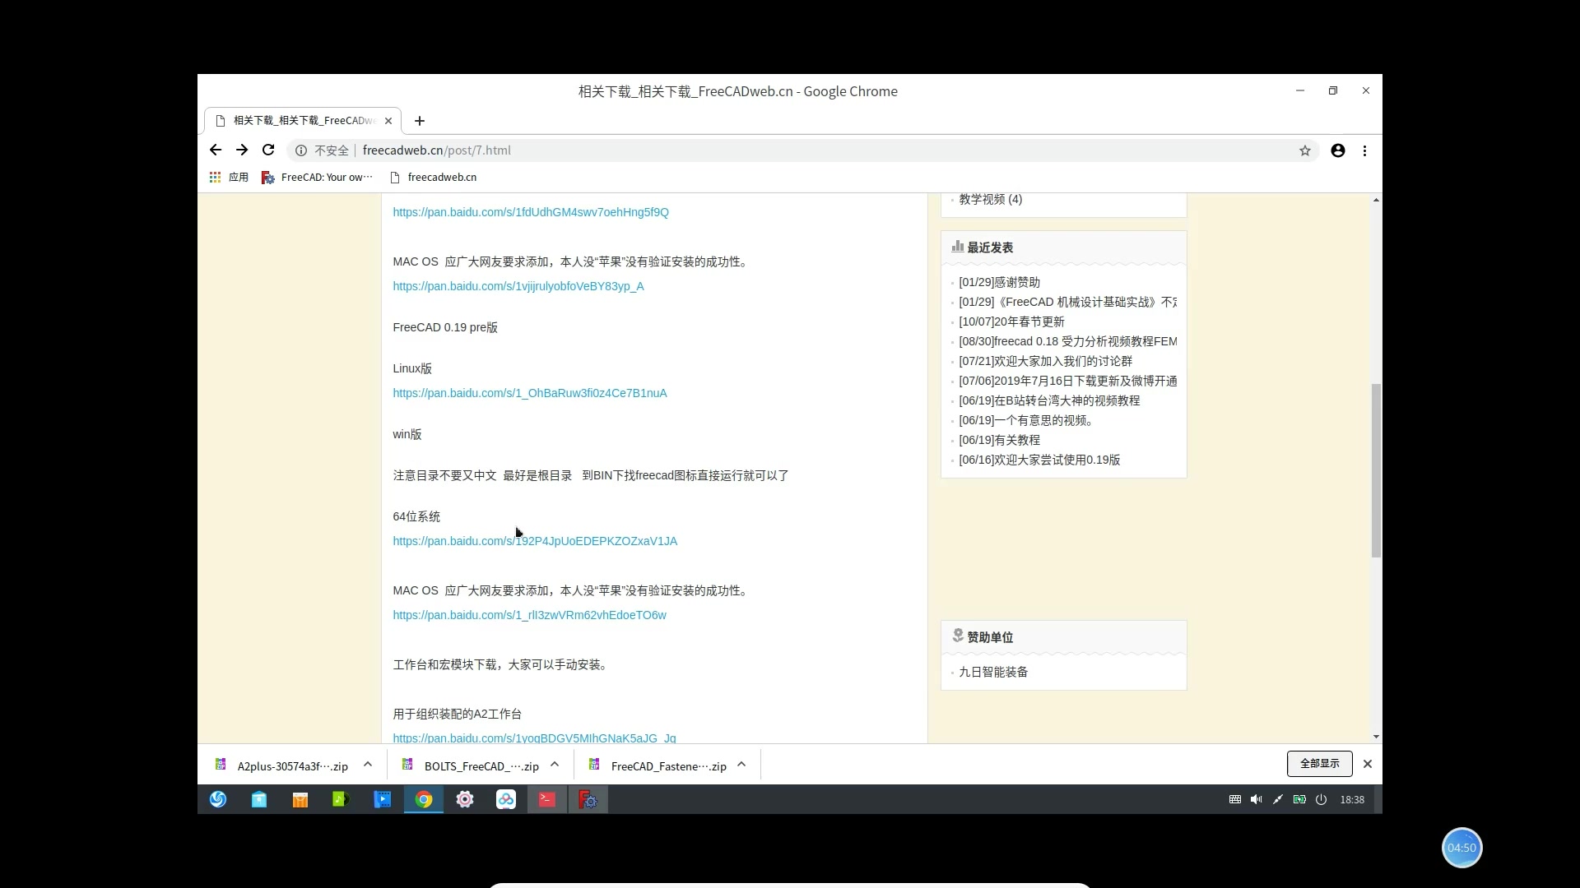The width and height of the screenshot is (1580, 888).
Task: Open Chrome's three-dot menu
Action: tap(1364, 150)
